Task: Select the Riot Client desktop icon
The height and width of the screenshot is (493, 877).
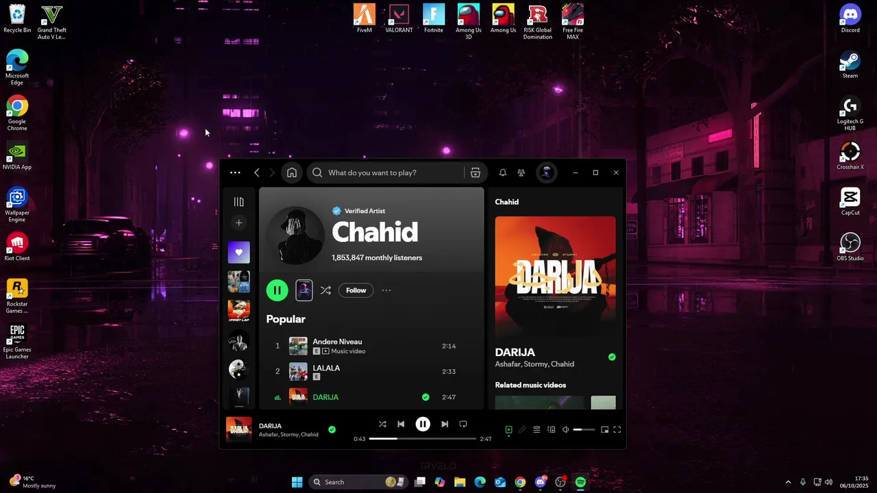Action: pos(17,248)
